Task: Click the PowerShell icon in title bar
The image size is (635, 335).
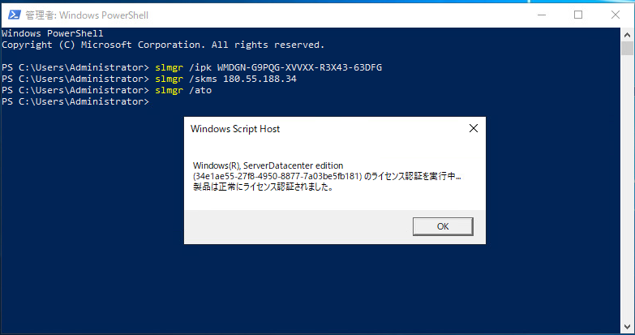Action: click(11, 15)
